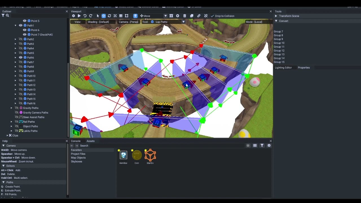The width and height of the screenshot is (361, 203).
Task: Redo the action in viewport toolbar
Action: pos(91,16)
